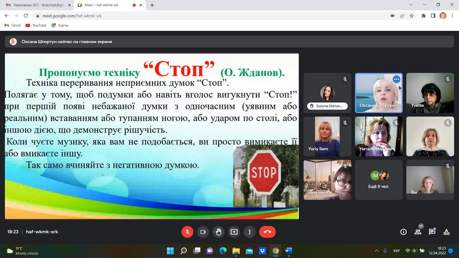This screenshot has width=459, height=258.
Task: Select the Людмила Матох... participant tile
Action: (x=430, y=136)
